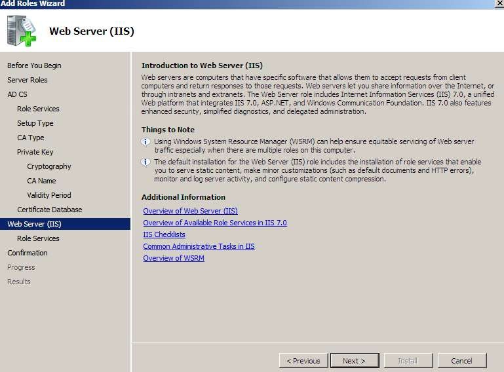Open the AD CS step

coord(17,94)
